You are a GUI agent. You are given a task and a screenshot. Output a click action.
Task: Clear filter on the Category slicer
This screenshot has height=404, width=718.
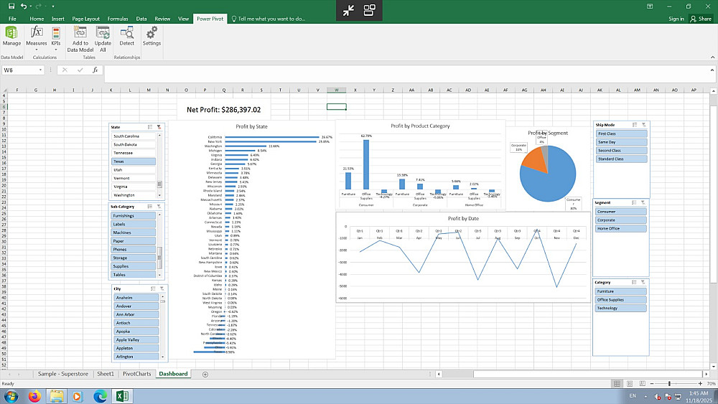tap(643, 282)
